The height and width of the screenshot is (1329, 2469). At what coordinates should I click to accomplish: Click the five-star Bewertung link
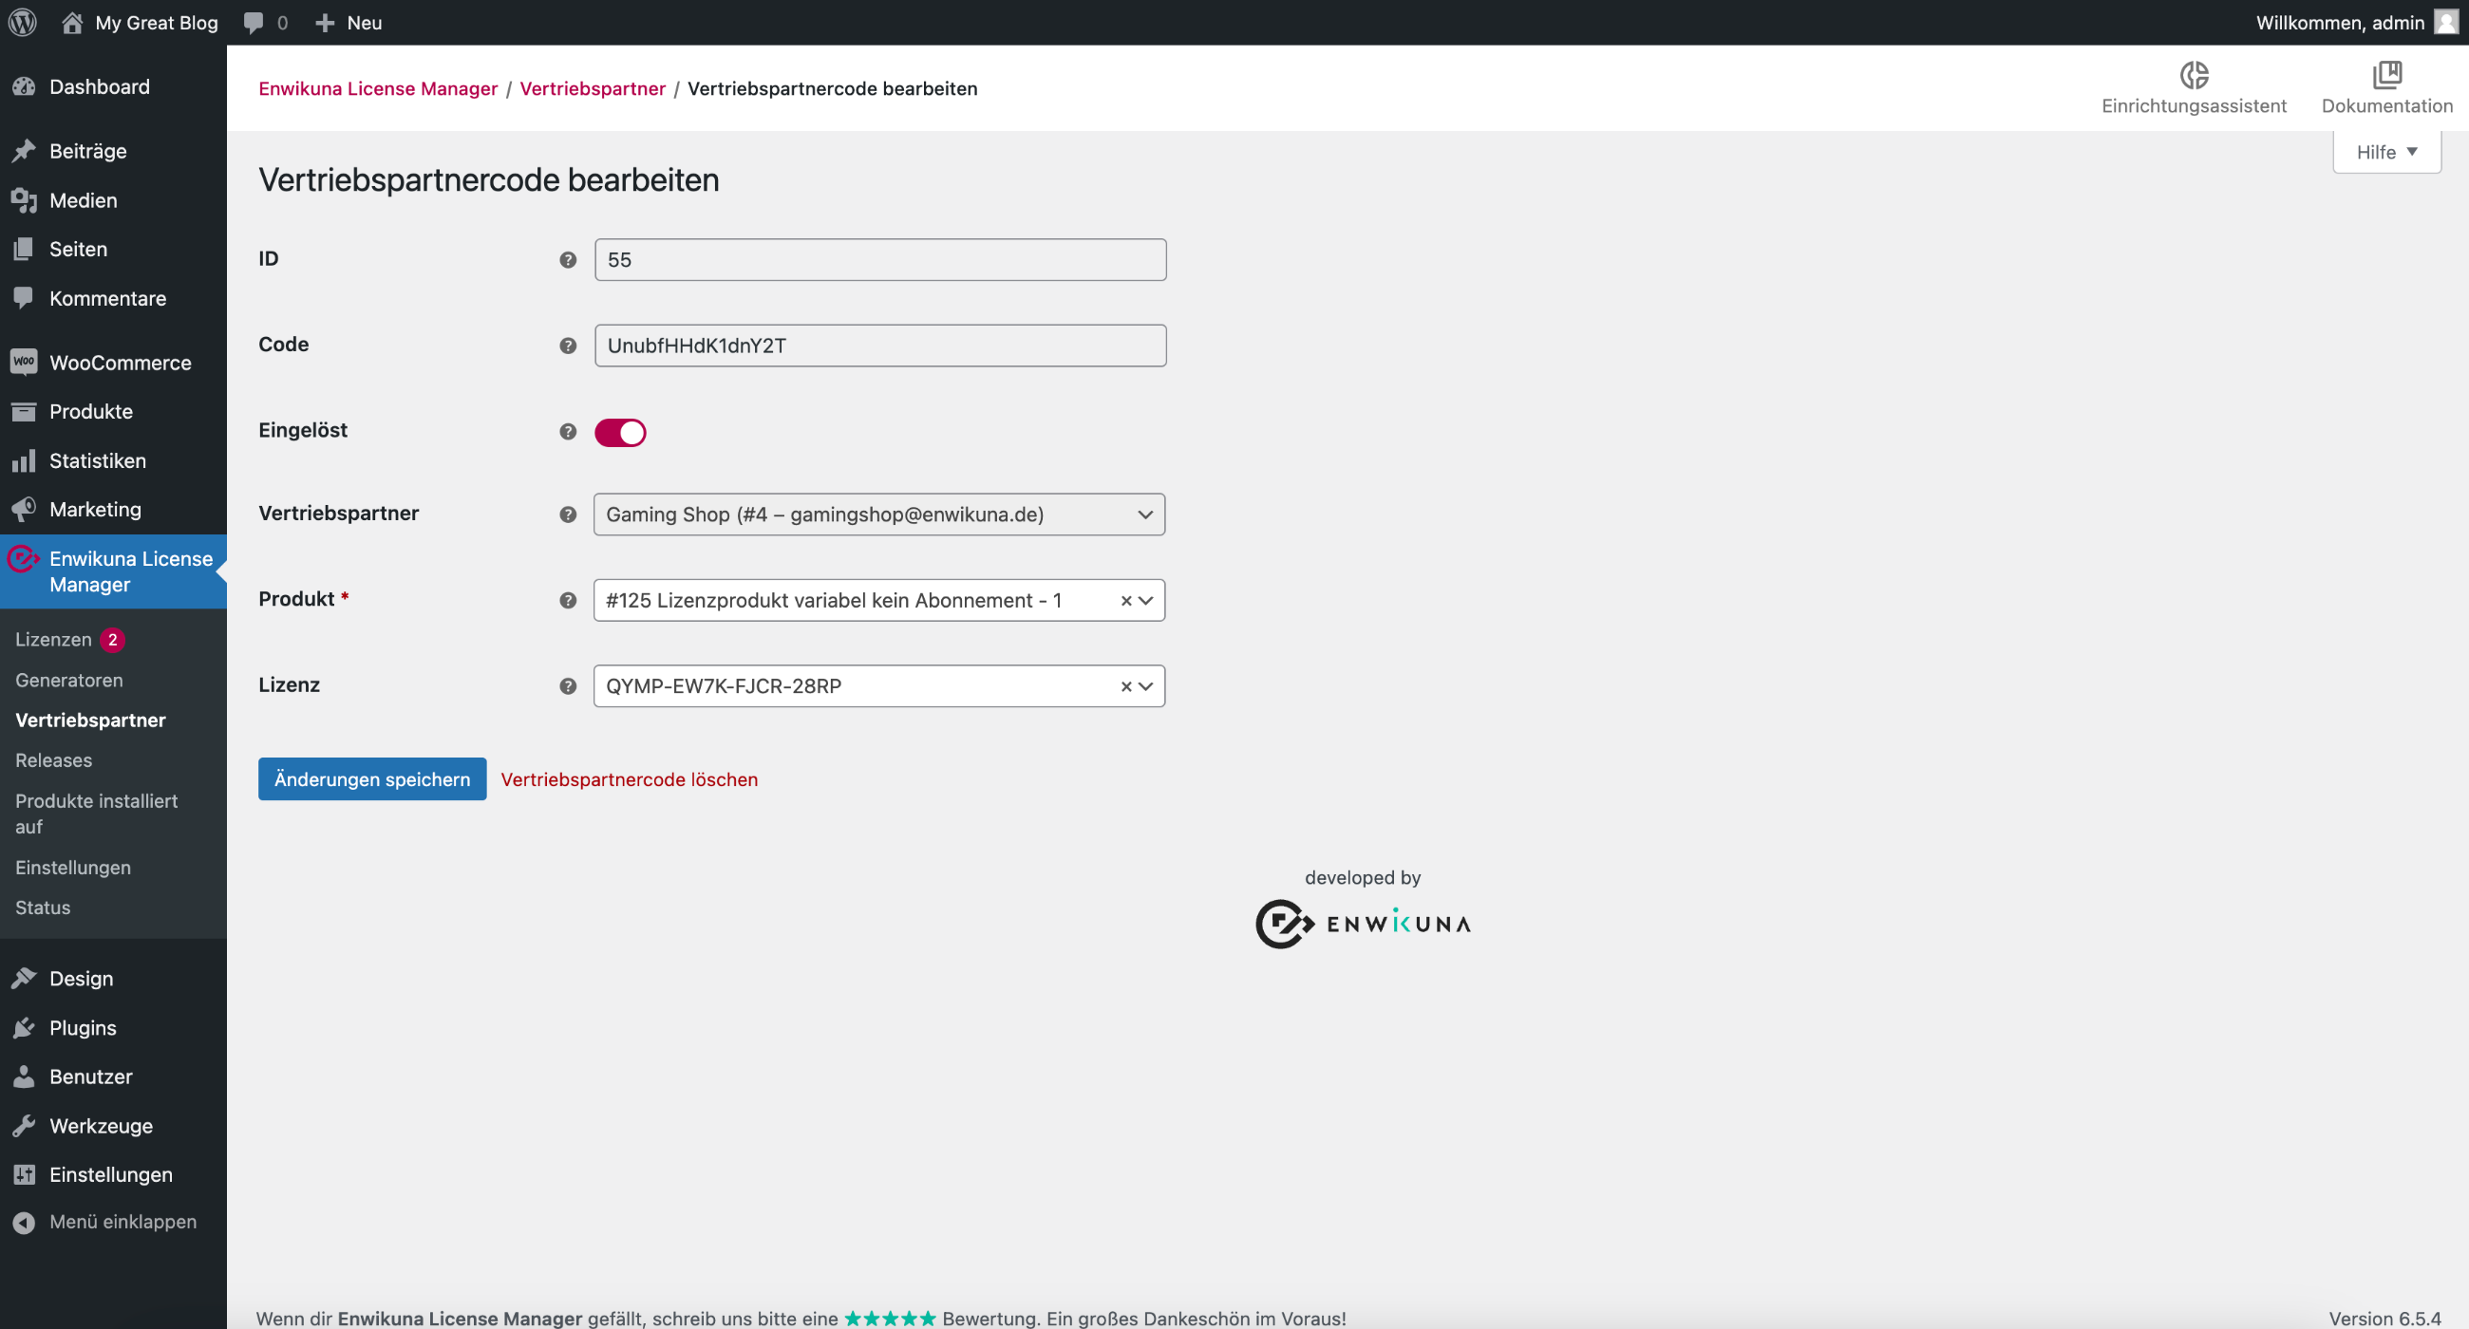coord(890,1319)
